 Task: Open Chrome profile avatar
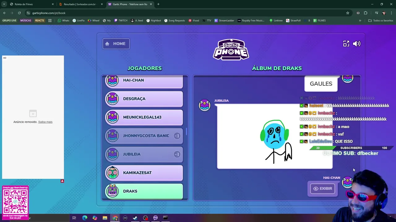pyautogui.click(x=384, y=13)
